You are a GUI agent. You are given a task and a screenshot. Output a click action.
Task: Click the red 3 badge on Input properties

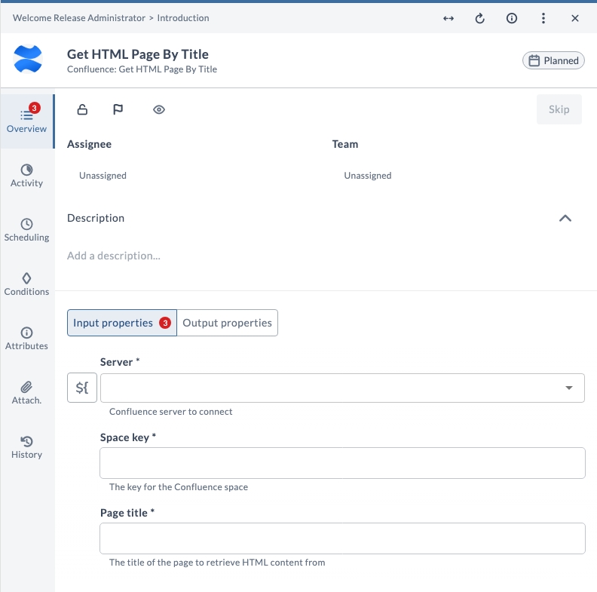pyautogui.click(x=165, y=323)
